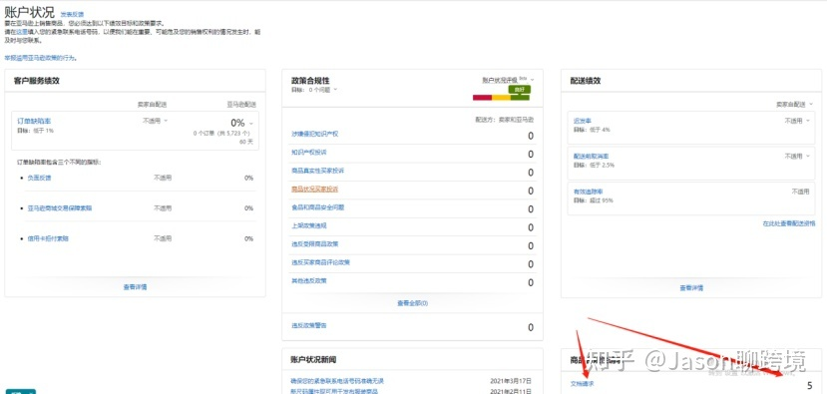Viewport: 827px width, 394px height.
Task: Click the red segment of rating bar
Action: [x=482, y=98]
